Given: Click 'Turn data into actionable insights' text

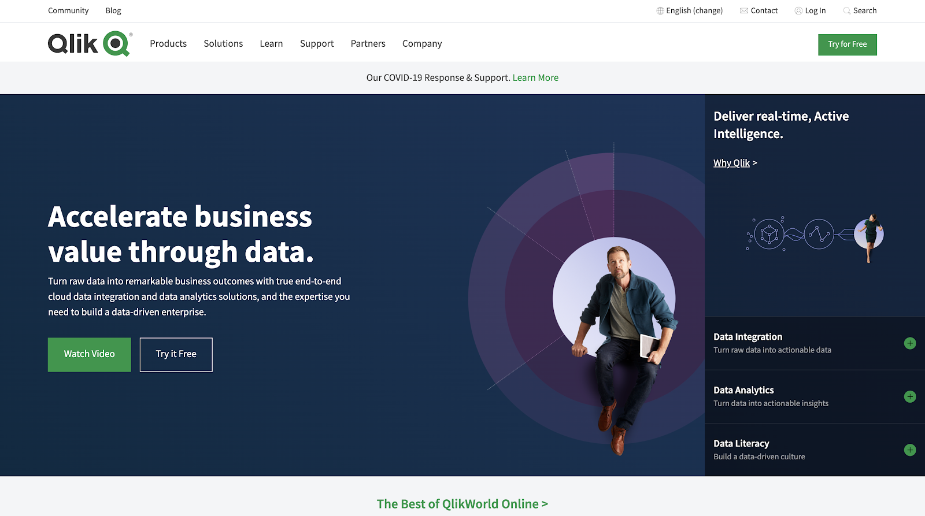Looking at the screenshot, I should (771, 403).
